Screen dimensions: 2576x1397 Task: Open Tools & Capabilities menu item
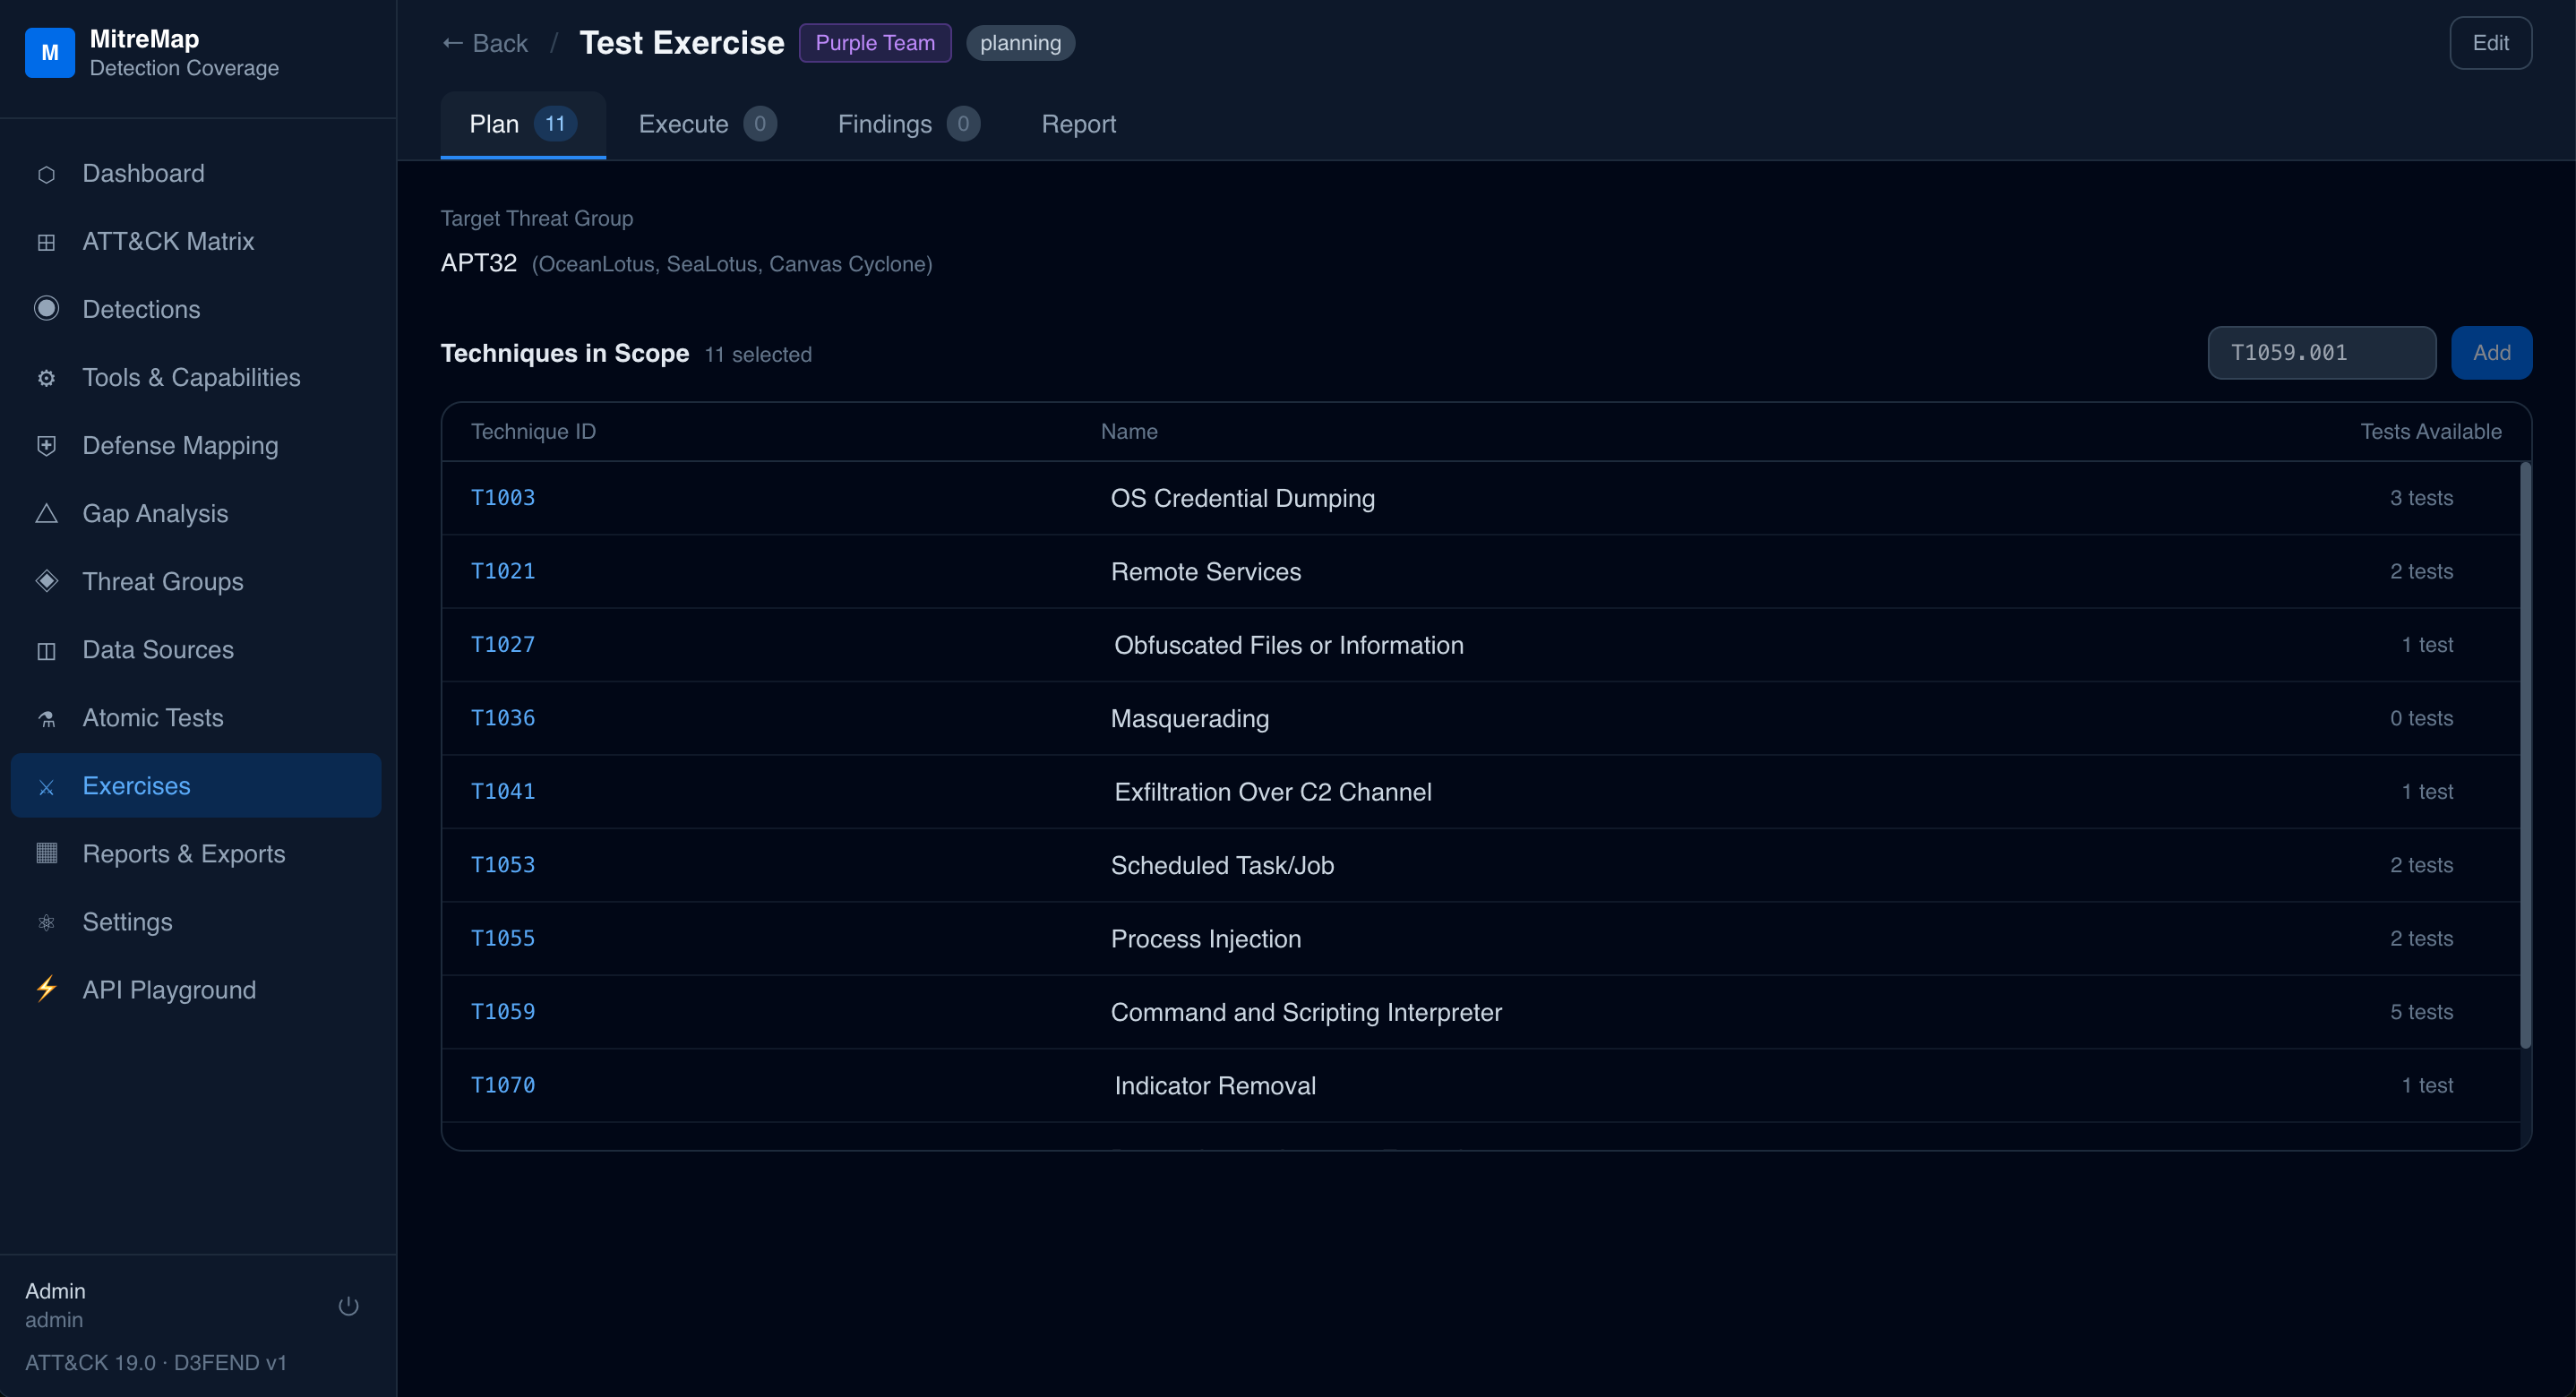pyautogui.click(x=196, y=378)
